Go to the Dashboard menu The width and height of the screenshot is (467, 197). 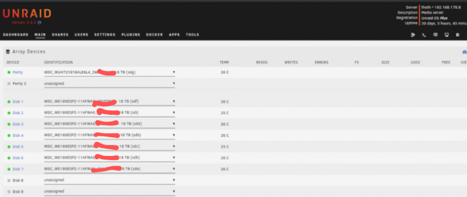(15, 35)
